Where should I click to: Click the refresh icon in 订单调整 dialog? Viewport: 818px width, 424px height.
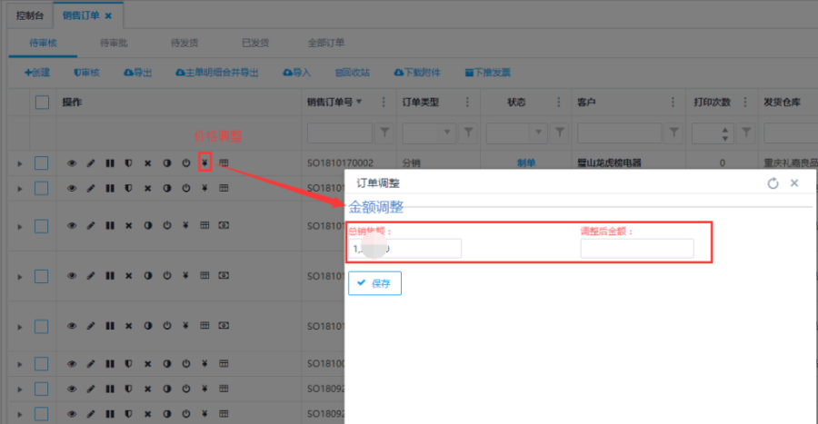pos(773,183)
